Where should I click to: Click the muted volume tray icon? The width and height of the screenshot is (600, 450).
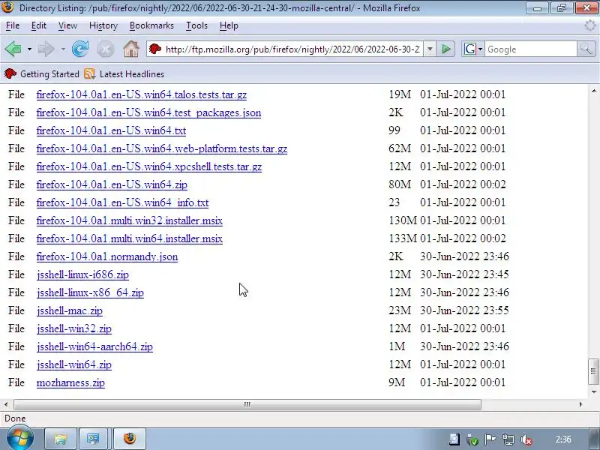click(x=526, y=440)
